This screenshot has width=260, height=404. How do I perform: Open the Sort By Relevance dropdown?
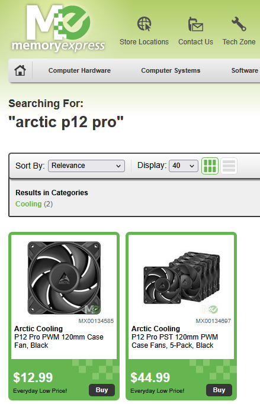click(86, 166)
